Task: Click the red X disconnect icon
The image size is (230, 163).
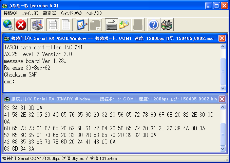Action: point(21,25)
